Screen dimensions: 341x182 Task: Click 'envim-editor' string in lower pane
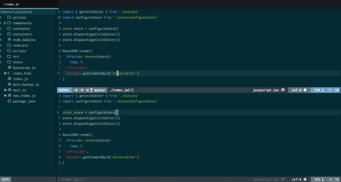point(125,157)
